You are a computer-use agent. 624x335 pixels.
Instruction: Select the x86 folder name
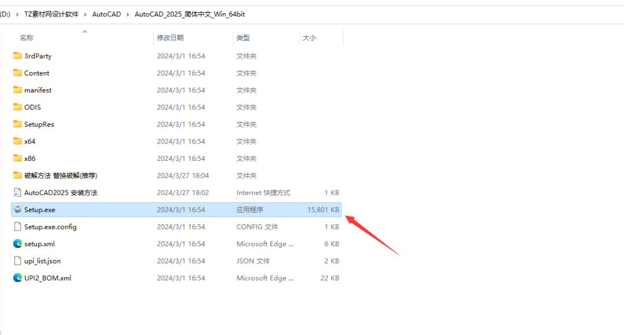(x=30, y=159)
